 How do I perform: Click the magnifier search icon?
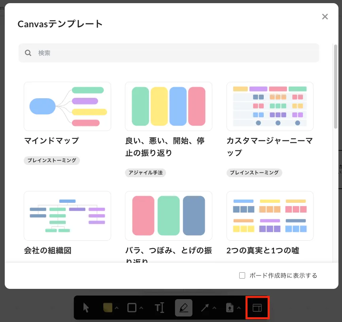[x=28, y=53]
